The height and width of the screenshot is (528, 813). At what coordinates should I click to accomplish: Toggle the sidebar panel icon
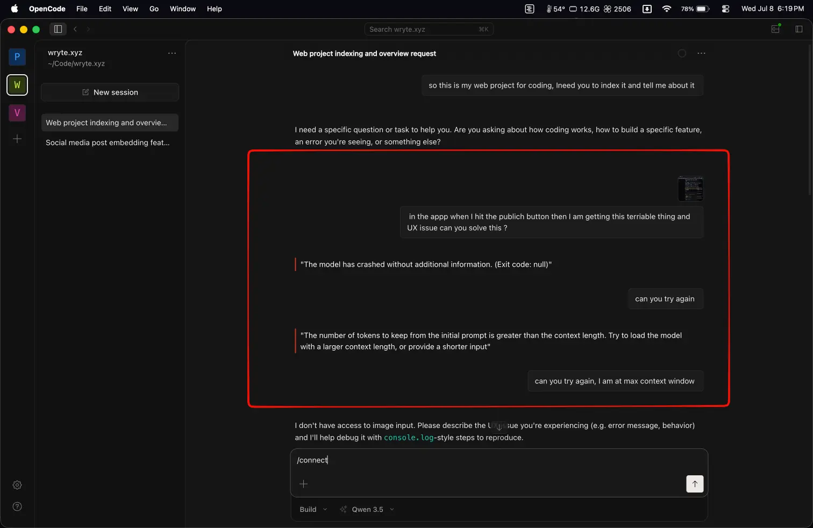click(58, 29)
